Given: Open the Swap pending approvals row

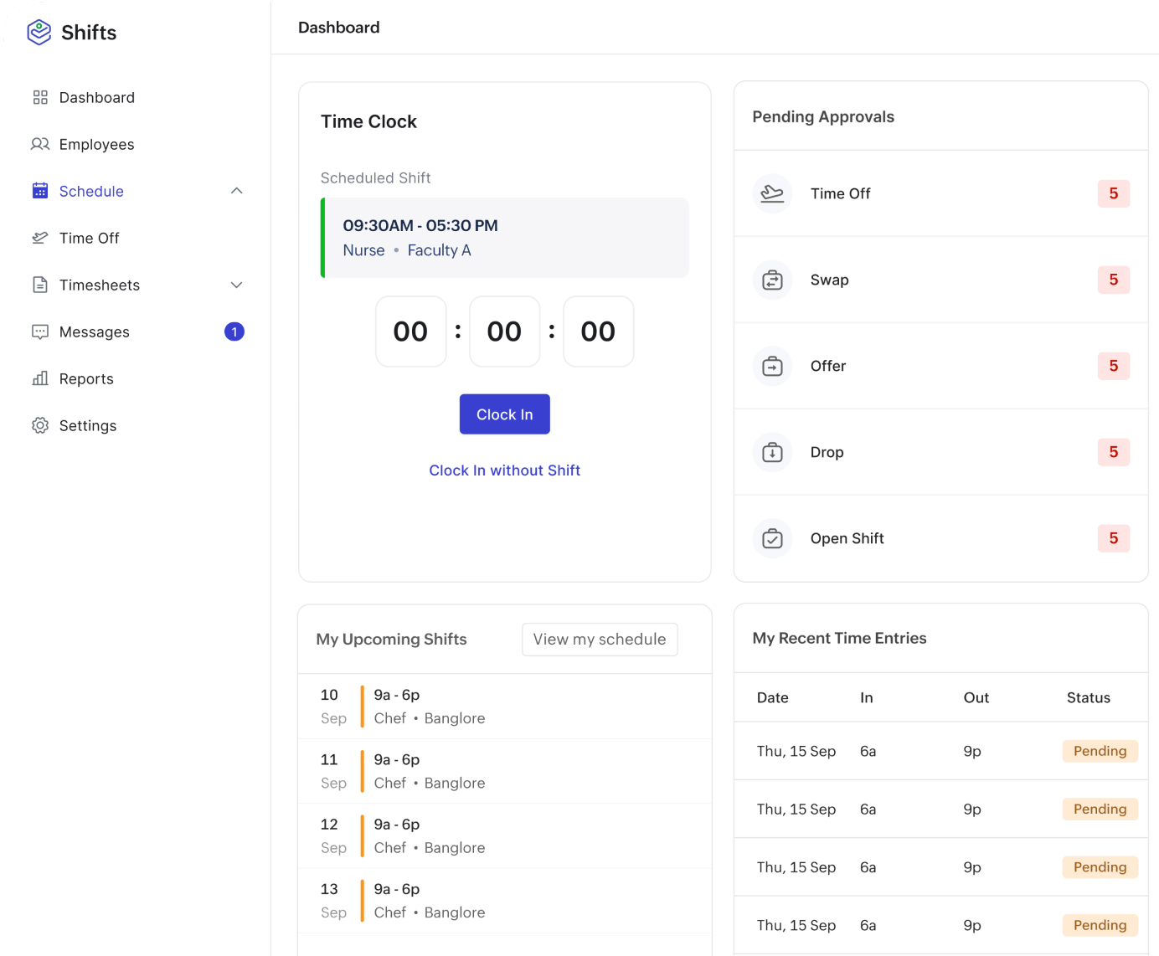Looking at the screenshot, I should 941,280.
